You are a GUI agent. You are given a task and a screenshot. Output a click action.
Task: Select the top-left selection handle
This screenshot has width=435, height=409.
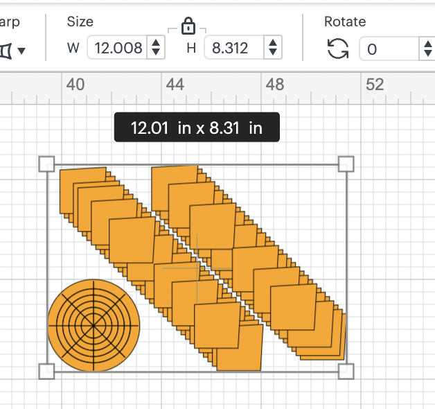(46, 164)
